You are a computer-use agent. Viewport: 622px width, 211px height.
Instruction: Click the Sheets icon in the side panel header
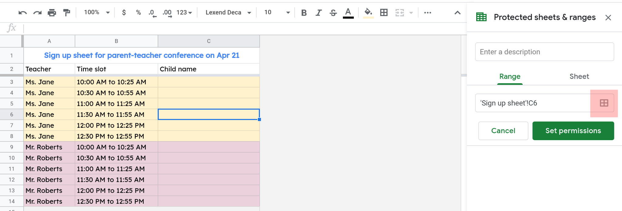(x=481, y=17)
